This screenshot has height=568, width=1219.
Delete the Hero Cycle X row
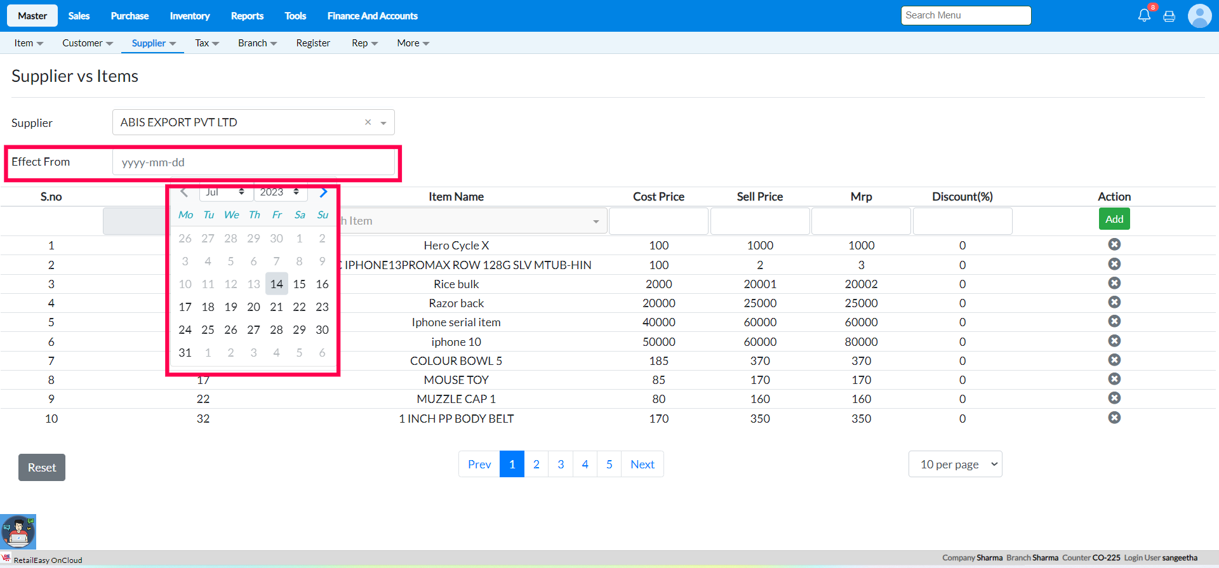1114,245
